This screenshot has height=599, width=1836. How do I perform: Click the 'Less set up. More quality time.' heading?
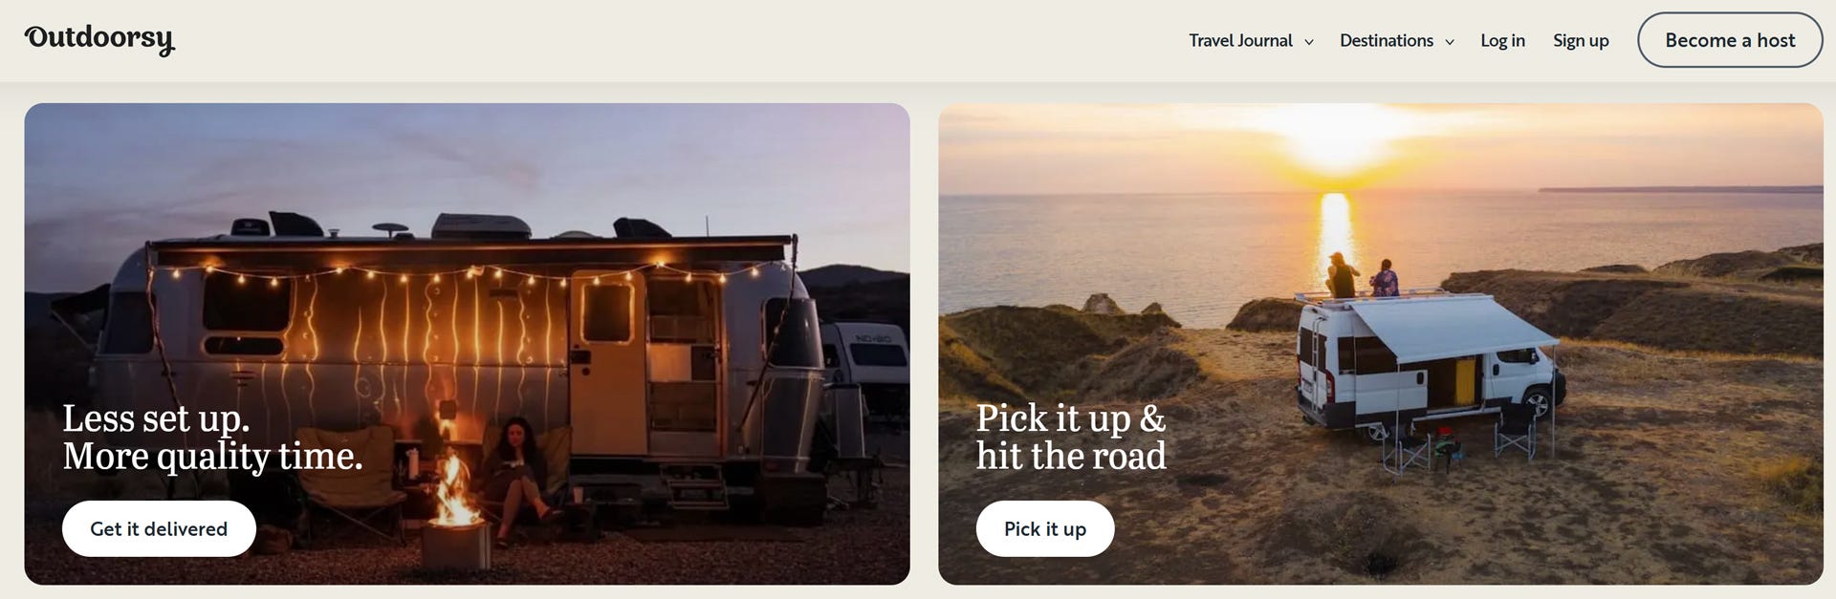coord(212,437)
